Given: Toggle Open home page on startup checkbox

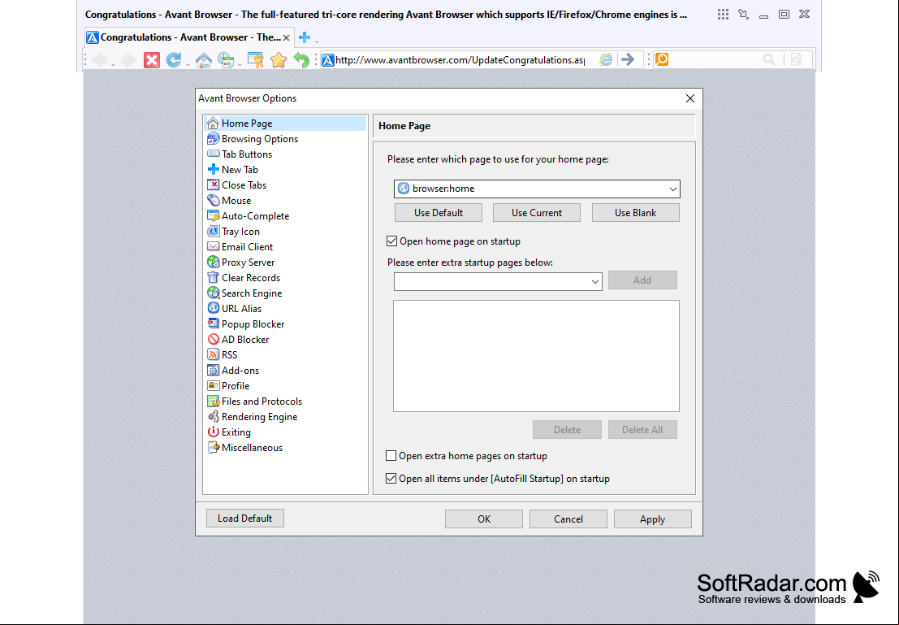Looking at the screenshot, I should (x=392, y=241).
